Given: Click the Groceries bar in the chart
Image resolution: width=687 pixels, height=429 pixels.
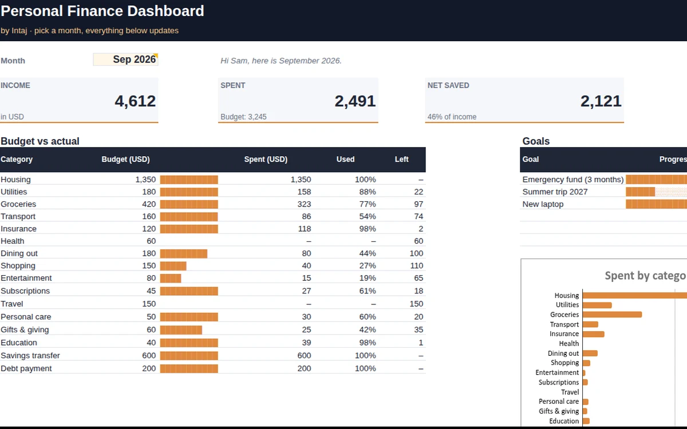Looking at the screenshot, I should (x=612, y=315).
